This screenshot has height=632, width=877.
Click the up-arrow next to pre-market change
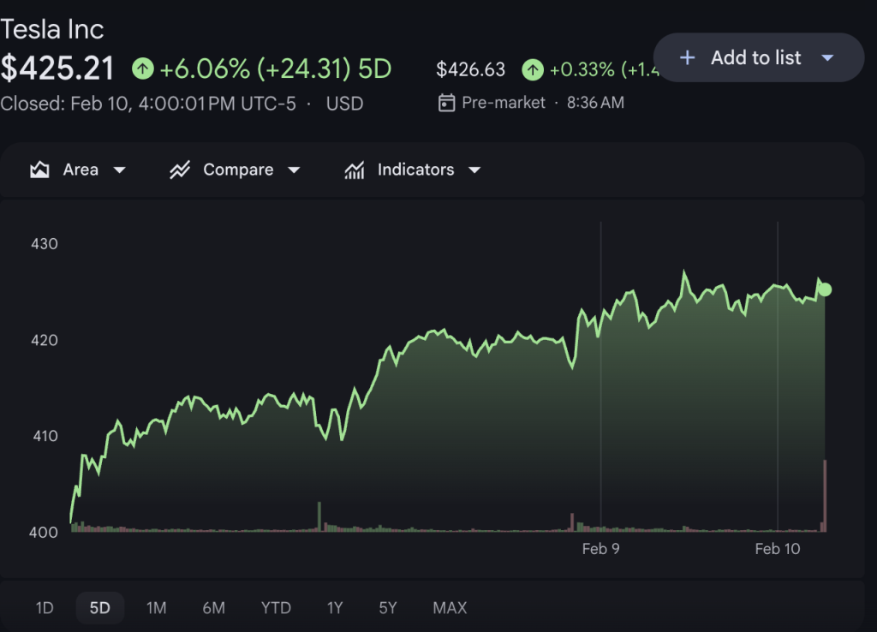click(x=533, y=69)
